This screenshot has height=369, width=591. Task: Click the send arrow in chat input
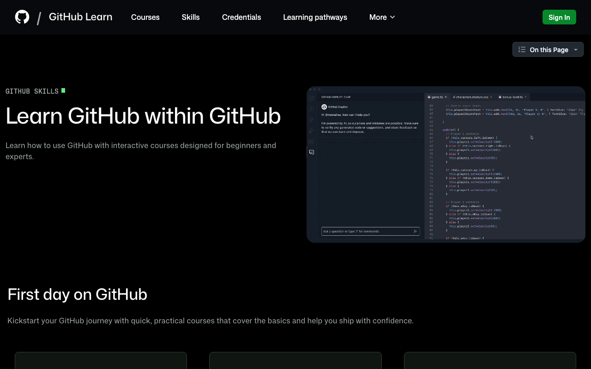pos(415,231)
